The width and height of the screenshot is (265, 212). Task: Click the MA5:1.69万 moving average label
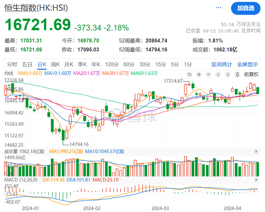[x=30, y=73]
